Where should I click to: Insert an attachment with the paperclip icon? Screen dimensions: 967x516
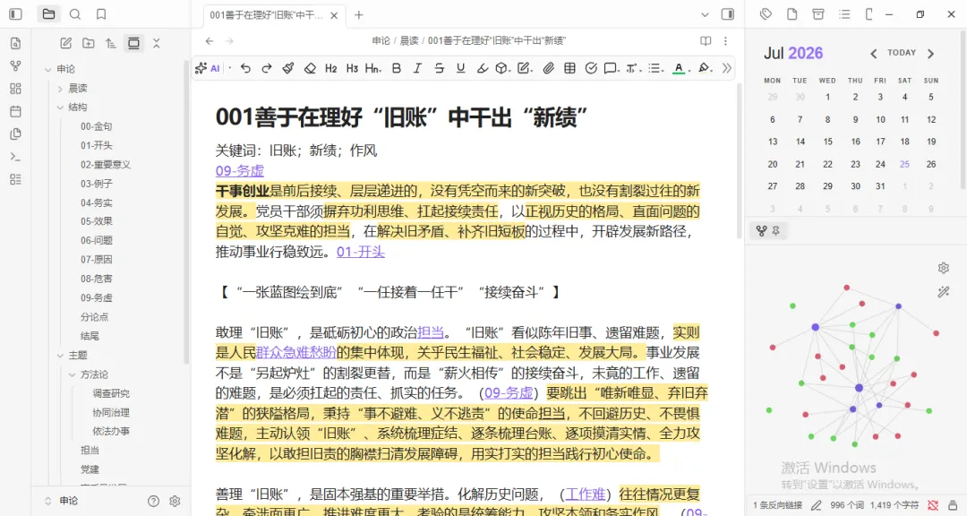548,68
